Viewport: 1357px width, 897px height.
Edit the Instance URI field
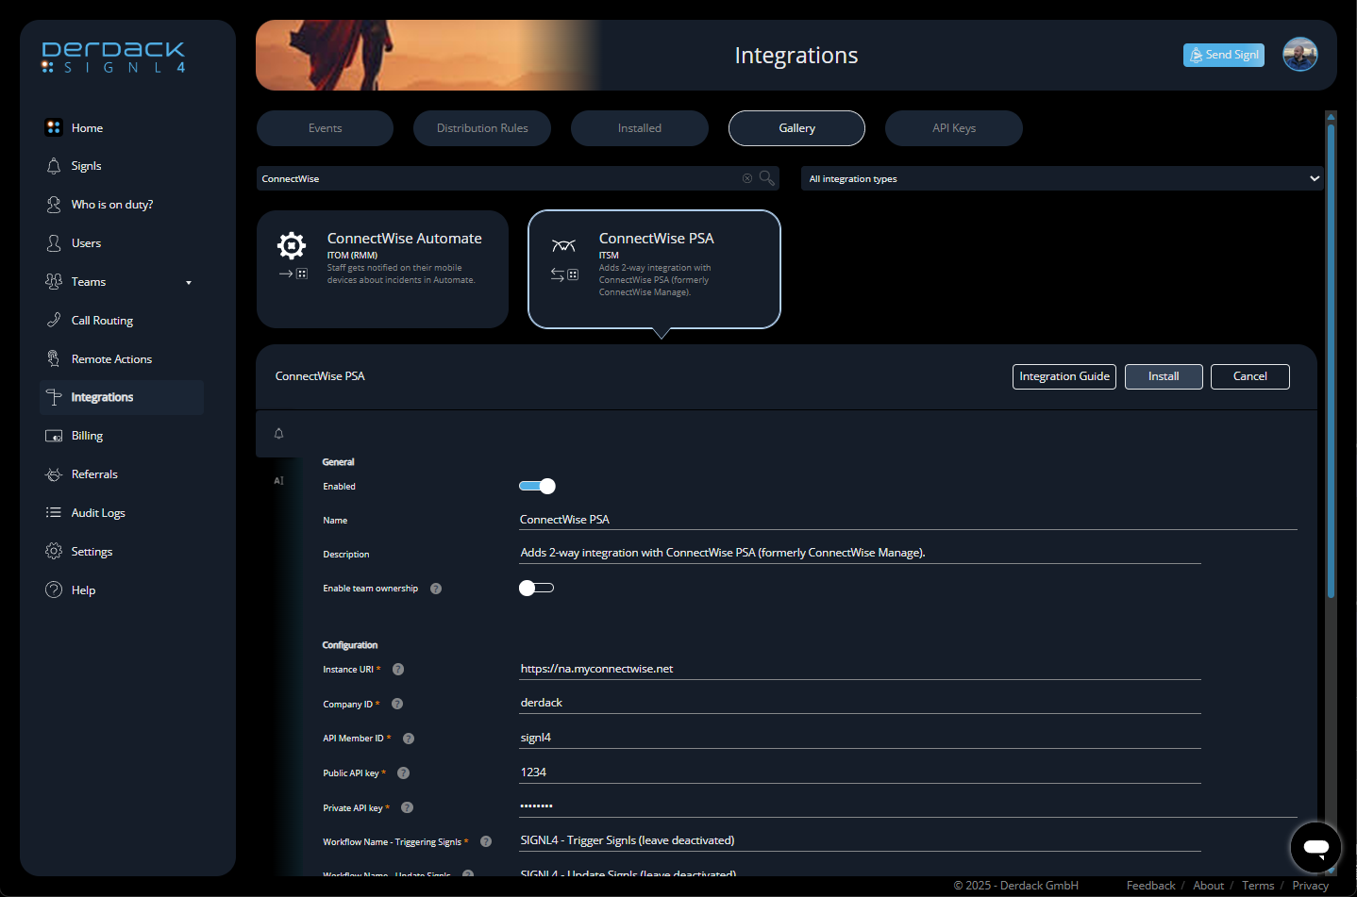pos(860,669)
